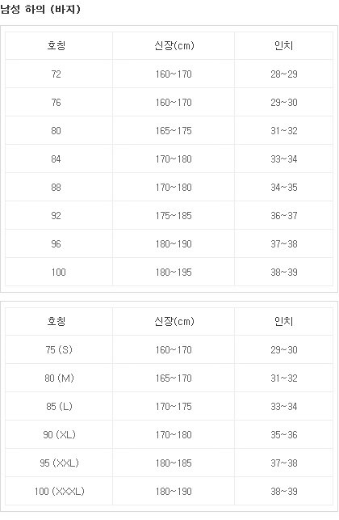The width and height of the screenshot is (339, 520).
Task: Select the 90 (XL) size cell
Action: (x=59, y=434)
